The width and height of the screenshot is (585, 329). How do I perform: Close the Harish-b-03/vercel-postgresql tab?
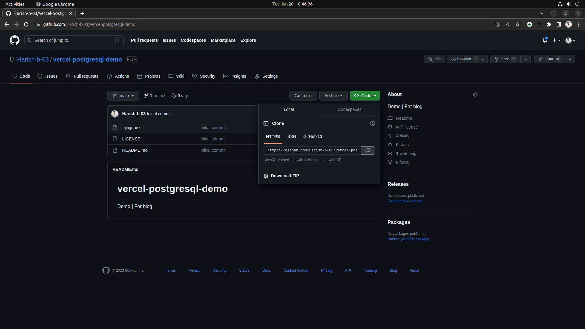coord(71,13)
